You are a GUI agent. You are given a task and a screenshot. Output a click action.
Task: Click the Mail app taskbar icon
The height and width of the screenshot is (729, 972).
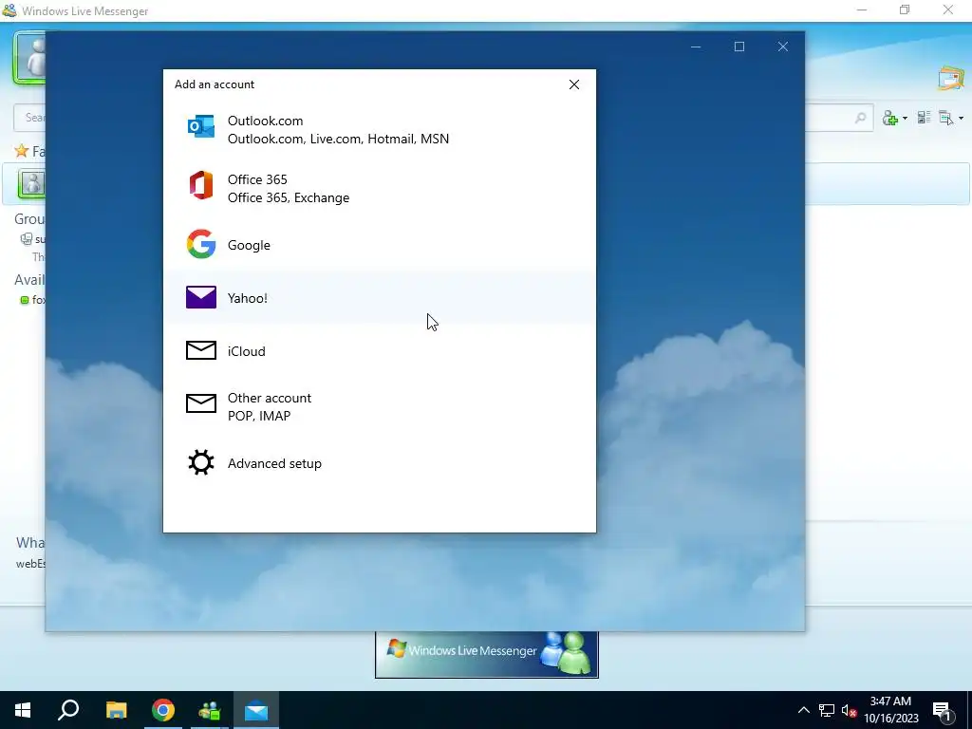click(x=256, y=710)
